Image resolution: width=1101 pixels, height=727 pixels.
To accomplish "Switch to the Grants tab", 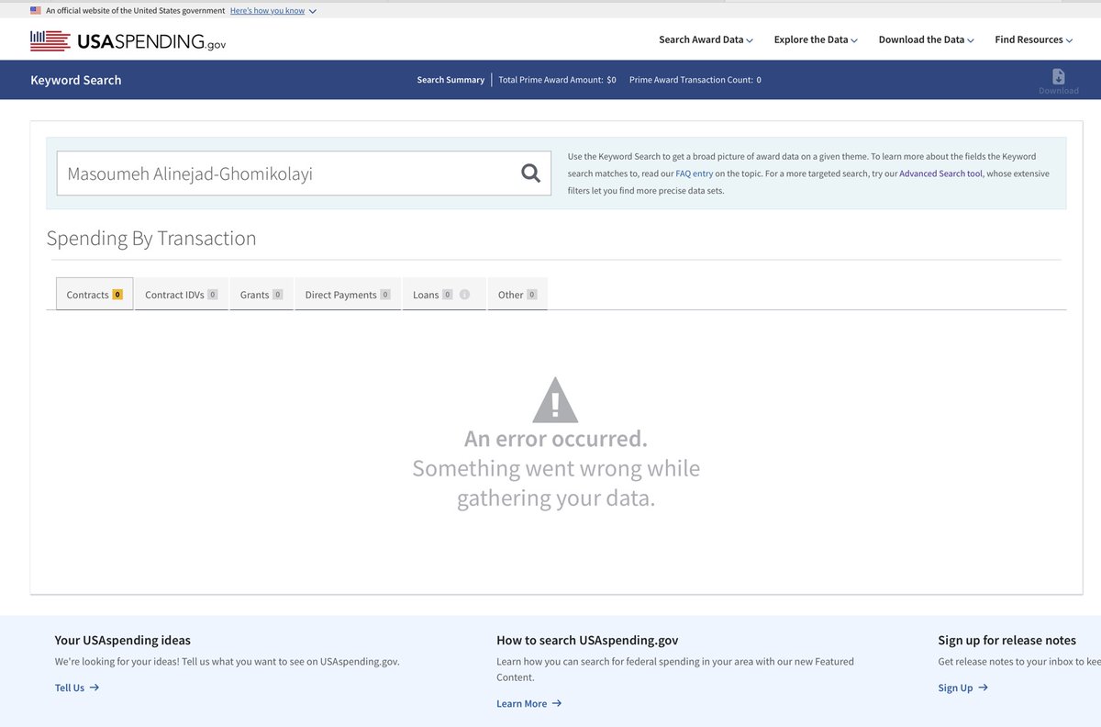I will 261,295.
